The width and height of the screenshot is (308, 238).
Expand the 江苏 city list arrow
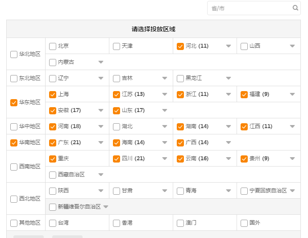(165, 94)
